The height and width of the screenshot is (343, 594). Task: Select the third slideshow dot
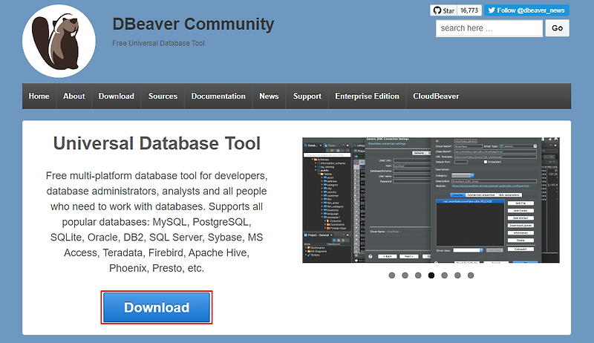(x=418, y=275)
